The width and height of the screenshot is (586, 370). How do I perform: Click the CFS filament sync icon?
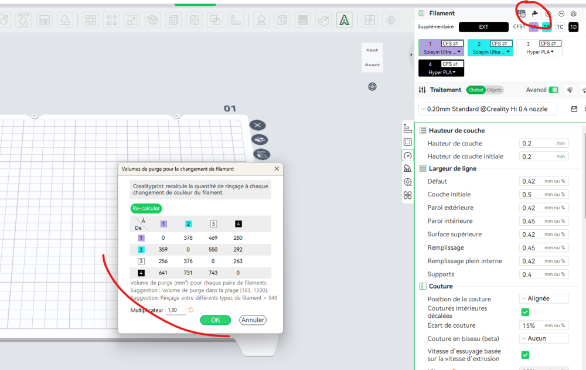click(522, 14)
